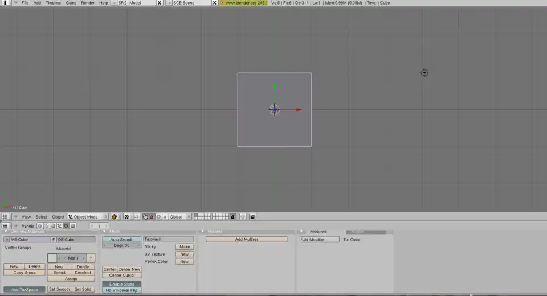
Task: Toggle the layer lock icon
Action: coord(232,217)
